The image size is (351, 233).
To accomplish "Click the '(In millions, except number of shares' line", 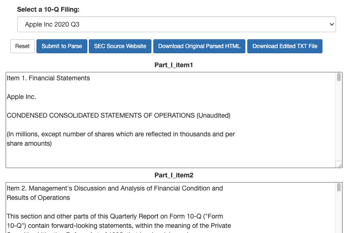I will (121, 134).
